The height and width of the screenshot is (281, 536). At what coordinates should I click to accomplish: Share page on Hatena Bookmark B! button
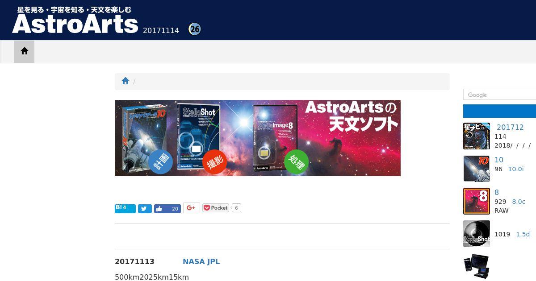(x=125, y=208)
